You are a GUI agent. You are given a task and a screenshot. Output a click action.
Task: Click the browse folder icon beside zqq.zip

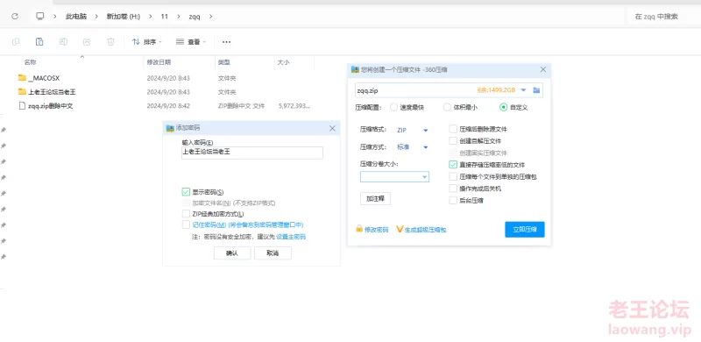tap(536, 90)
